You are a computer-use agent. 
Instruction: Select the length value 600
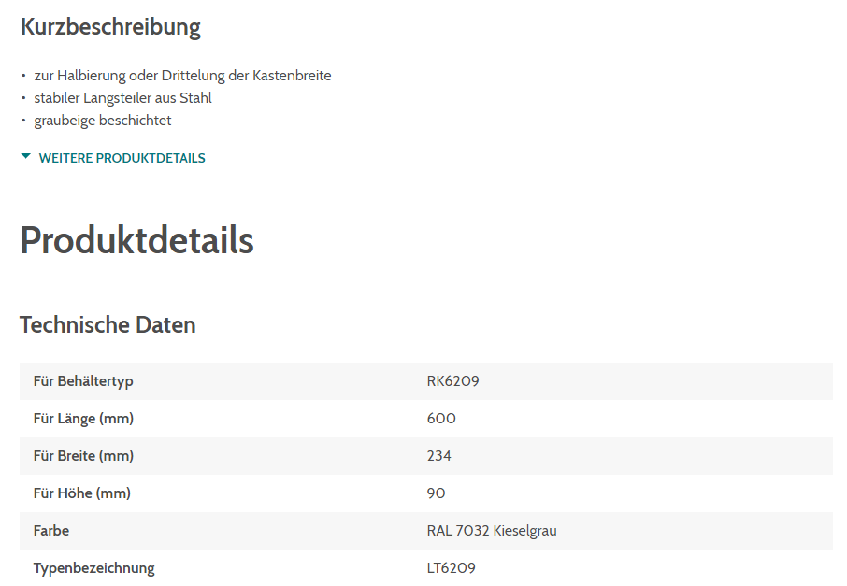click(x=441, y=419)
